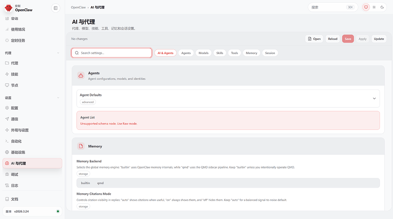Switch to Session tab
Viewport: 393px width, 219px height.
pos(270,53)
